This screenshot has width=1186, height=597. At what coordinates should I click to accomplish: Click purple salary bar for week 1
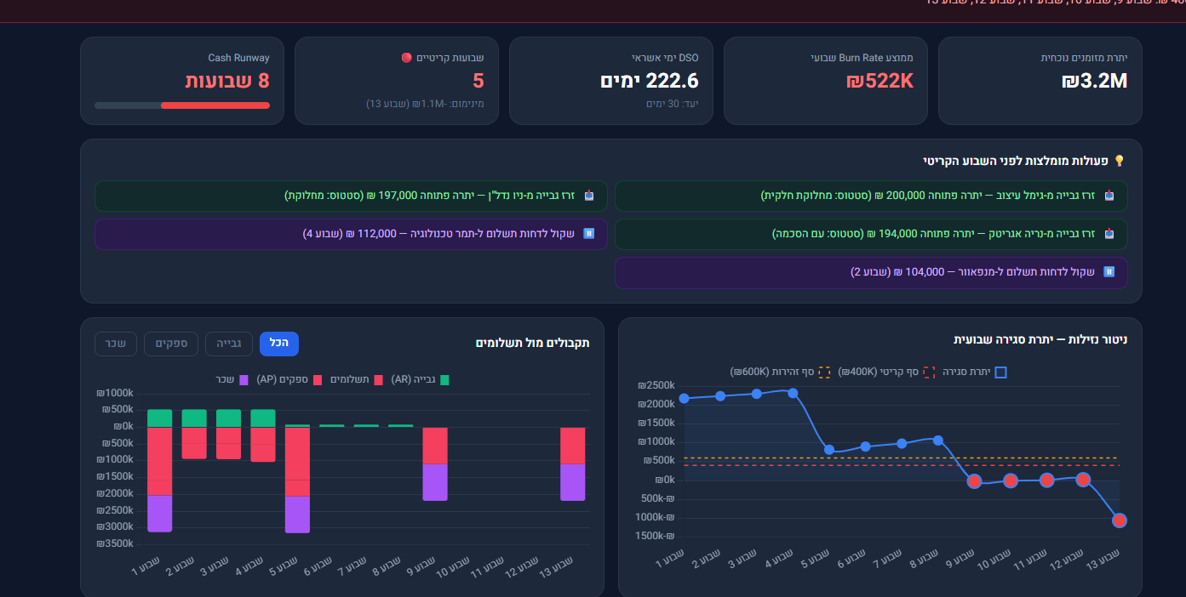(x=159, y=514)
